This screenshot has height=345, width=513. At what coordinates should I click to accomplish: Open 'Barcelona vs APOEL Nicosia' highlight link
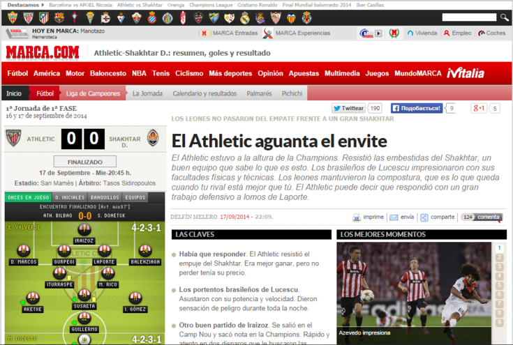[x=80, y=5]
